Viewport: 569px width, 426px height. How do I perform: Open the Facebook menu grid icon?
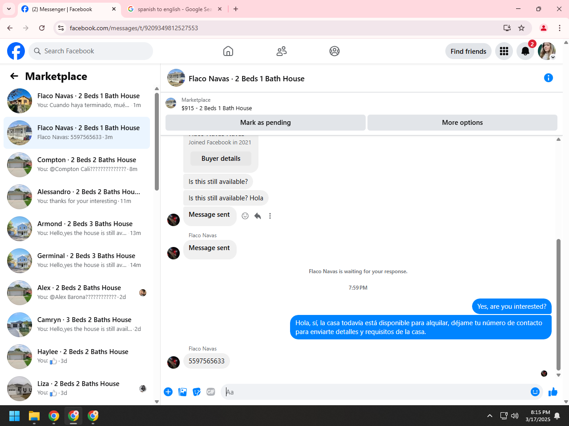tap(504, 51)
